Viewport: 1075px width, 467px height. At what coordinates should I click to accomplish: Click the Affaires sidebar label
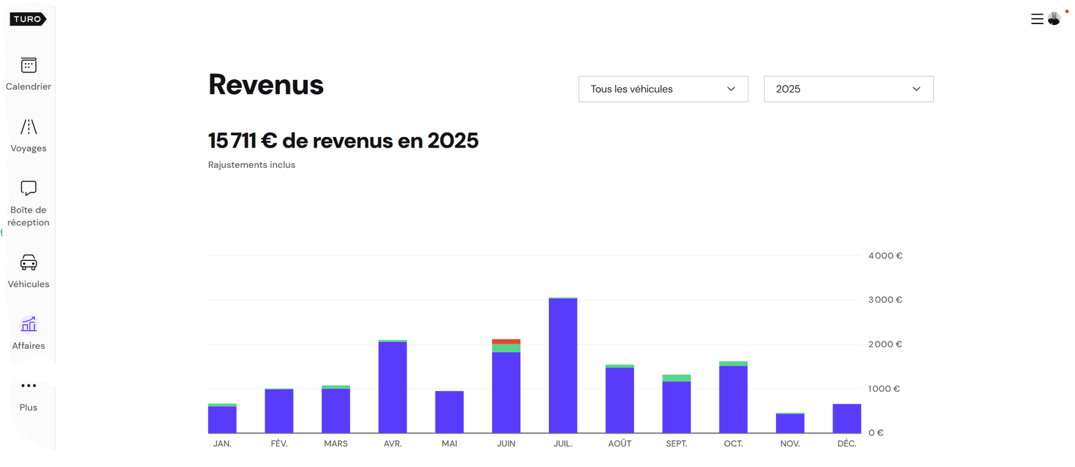point(28,346)
